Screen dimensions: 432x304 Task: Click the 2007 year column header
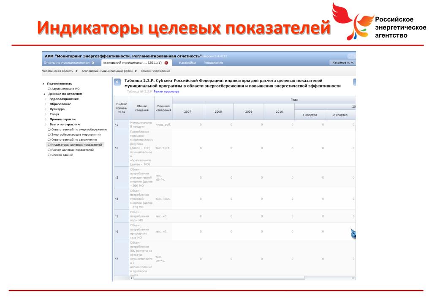(187, 111)
